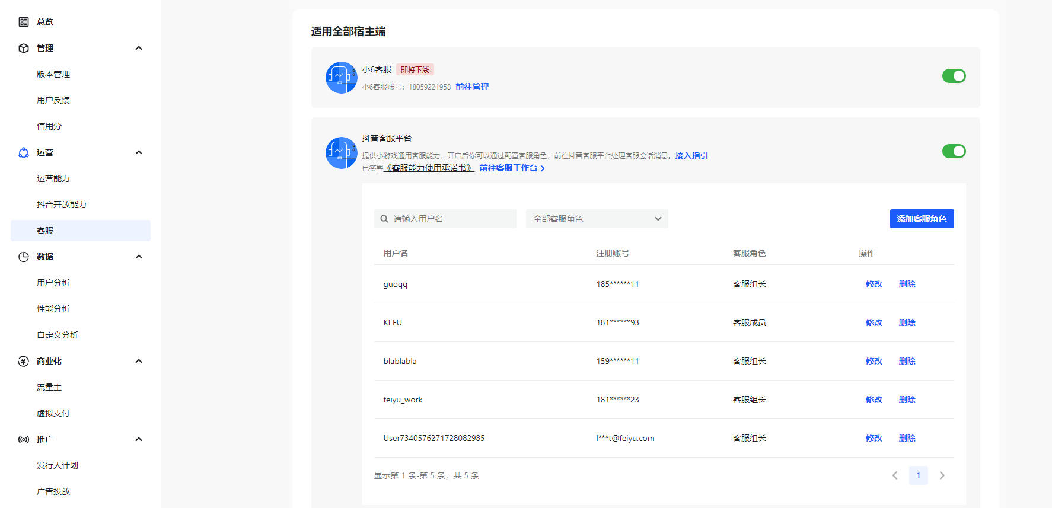
Task: Click 删除 for user feiyu_work
Action: pyautogui.click(x=907, y=400)
